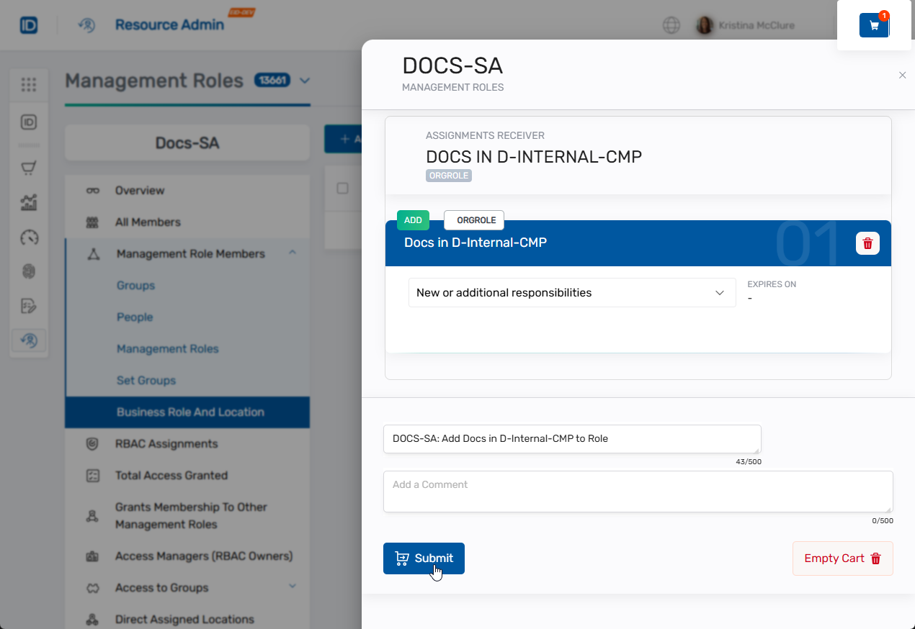Select Business Role And Location menu item
Image resolution: width=915 pixels, height=629 pixels.
[190, 412]
